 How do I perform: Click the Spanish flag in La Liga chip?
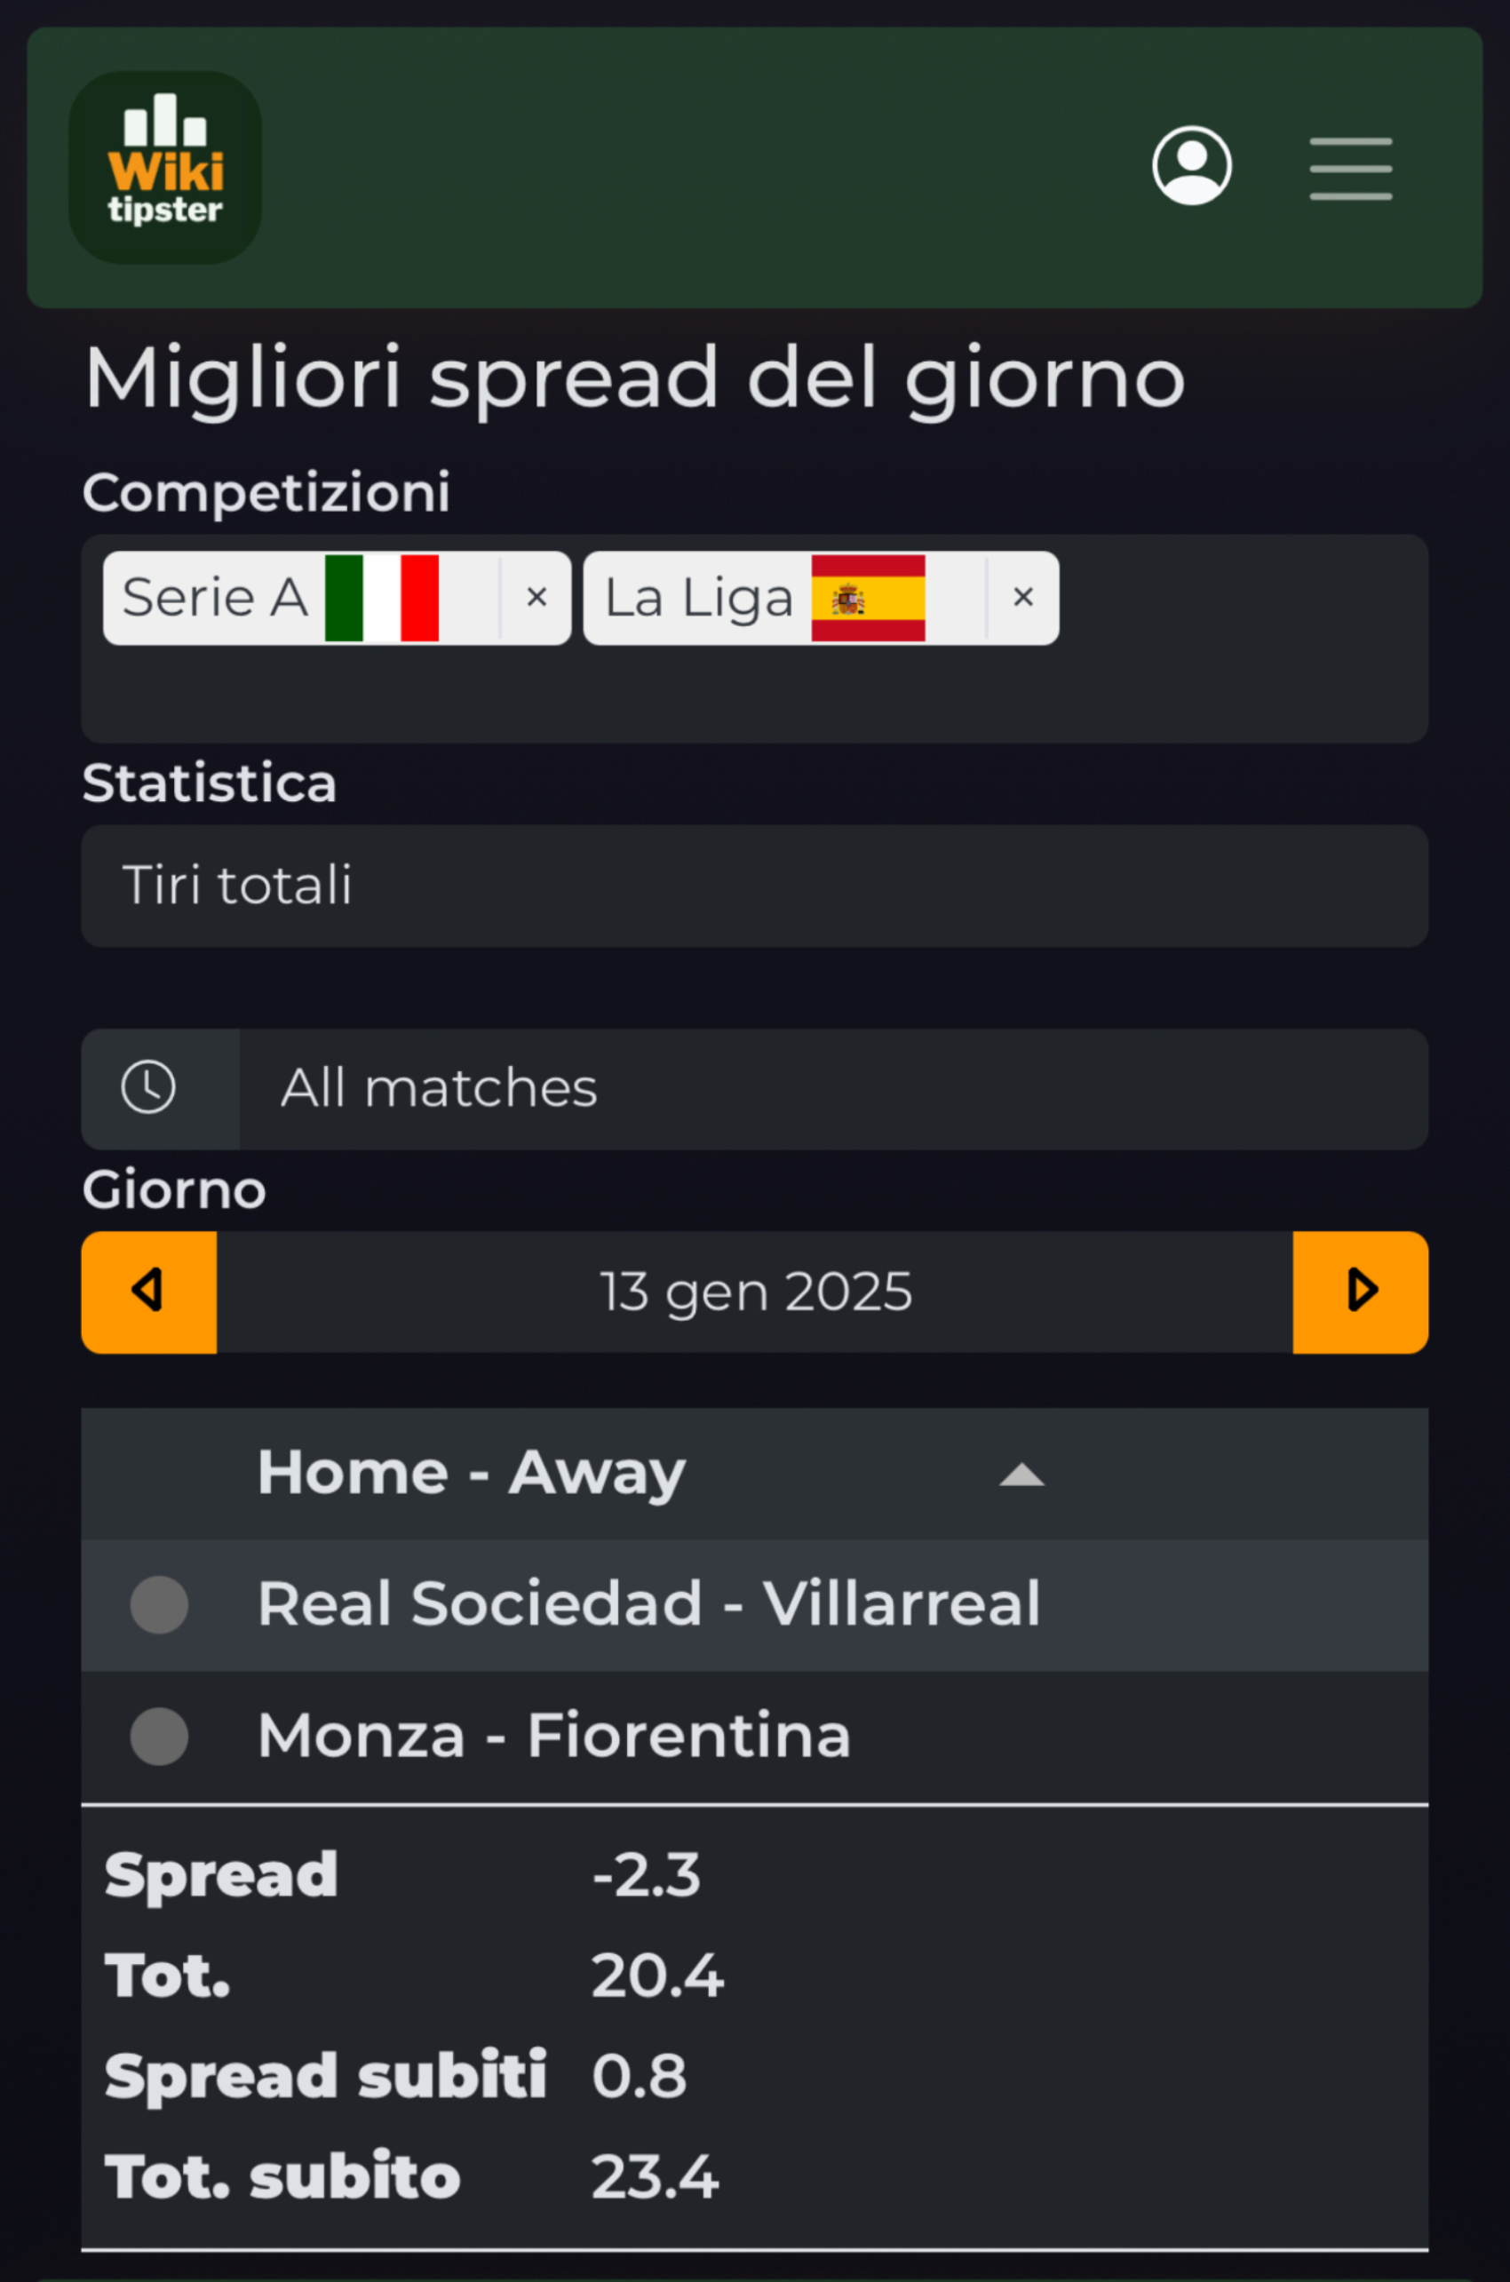coord(868,598)
